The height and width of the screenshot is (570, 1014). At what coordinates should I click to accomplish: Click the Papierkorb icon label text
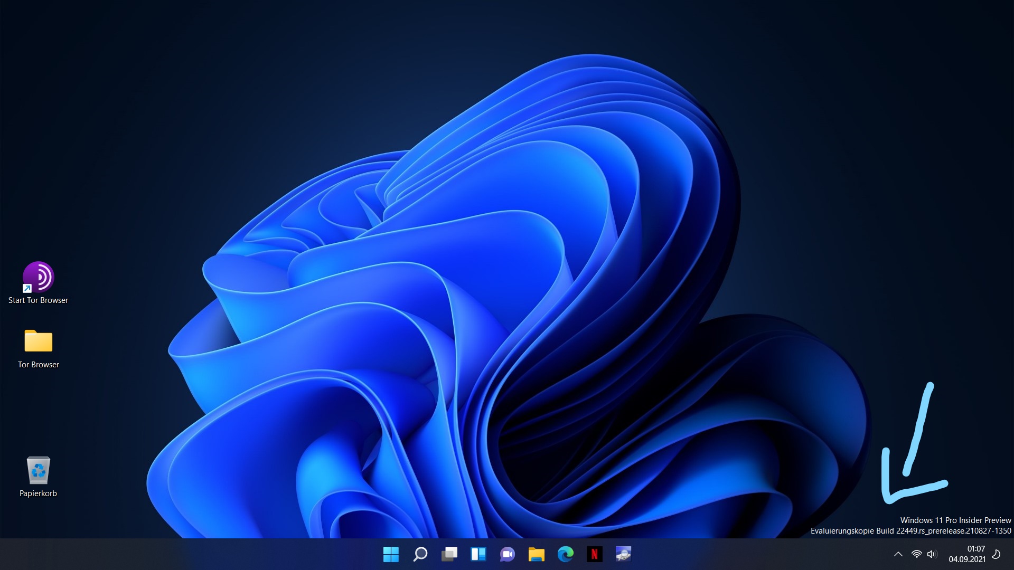click(38, 493)
